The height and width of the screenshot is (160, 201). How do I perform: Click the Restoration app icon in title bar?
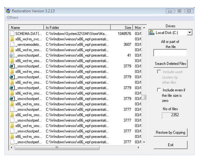(8, 11)
